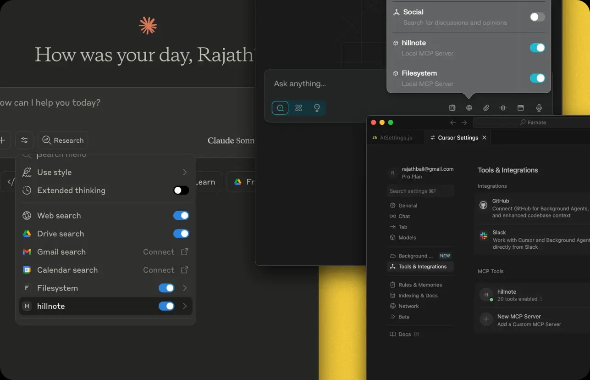Click the GitHub integration icon
The height and width of the screenshot is (380, 590).
(483, 205)
